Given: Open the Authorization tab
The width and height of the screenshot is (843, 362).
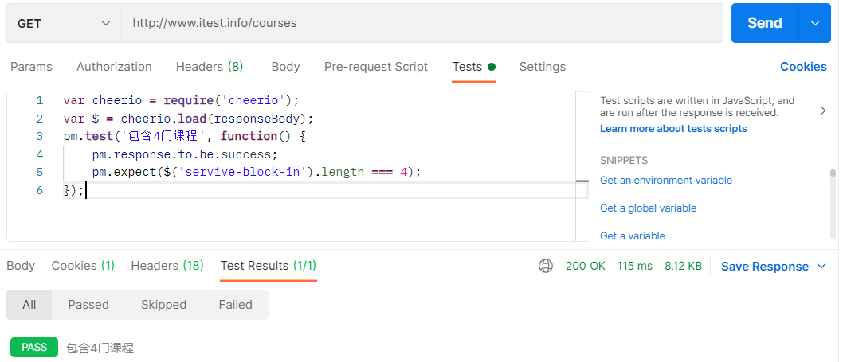Looking at the screenshot, I should pos(114,67).
